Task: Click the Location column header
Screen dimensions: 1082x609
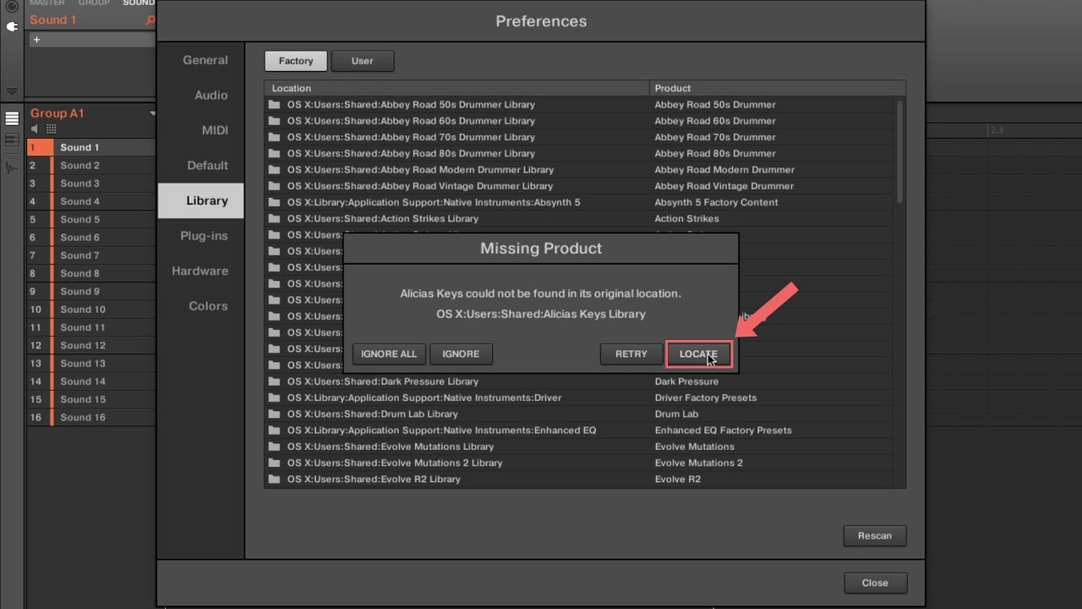Action: [x=456, y=88]
